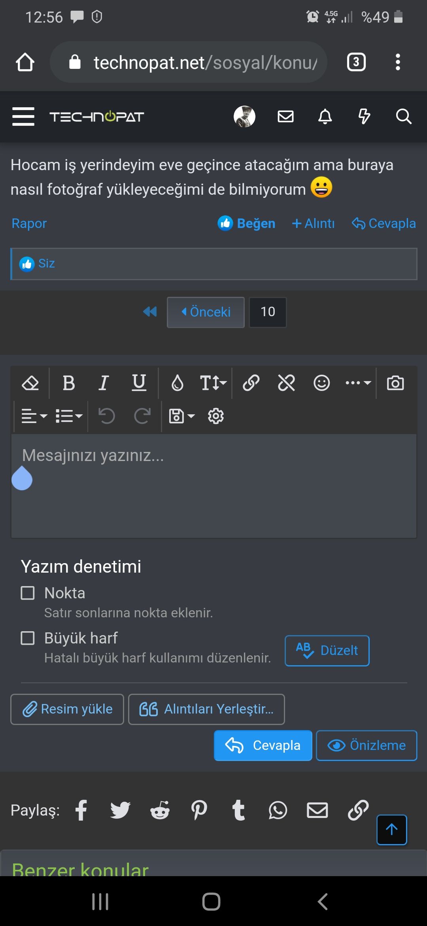Toggle bold formatting in editor
427x926 pixels.
69,383
